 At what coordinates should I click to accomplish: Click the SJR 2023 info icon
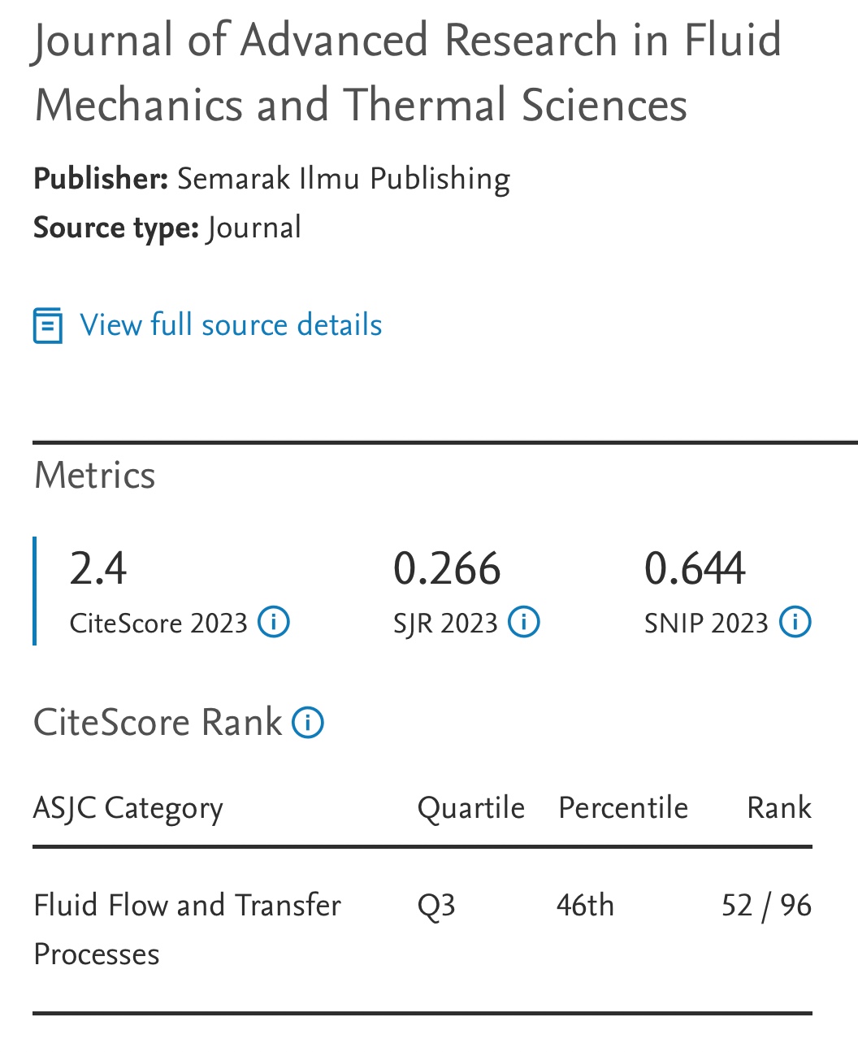[524, 622]
